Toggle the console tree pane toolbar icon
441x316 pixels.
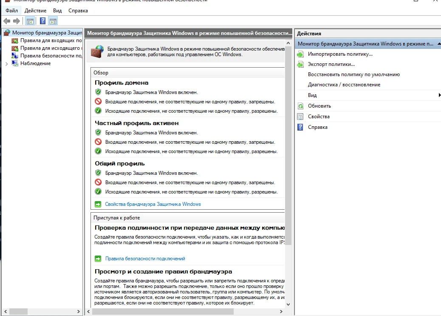[x=30, y=21]
